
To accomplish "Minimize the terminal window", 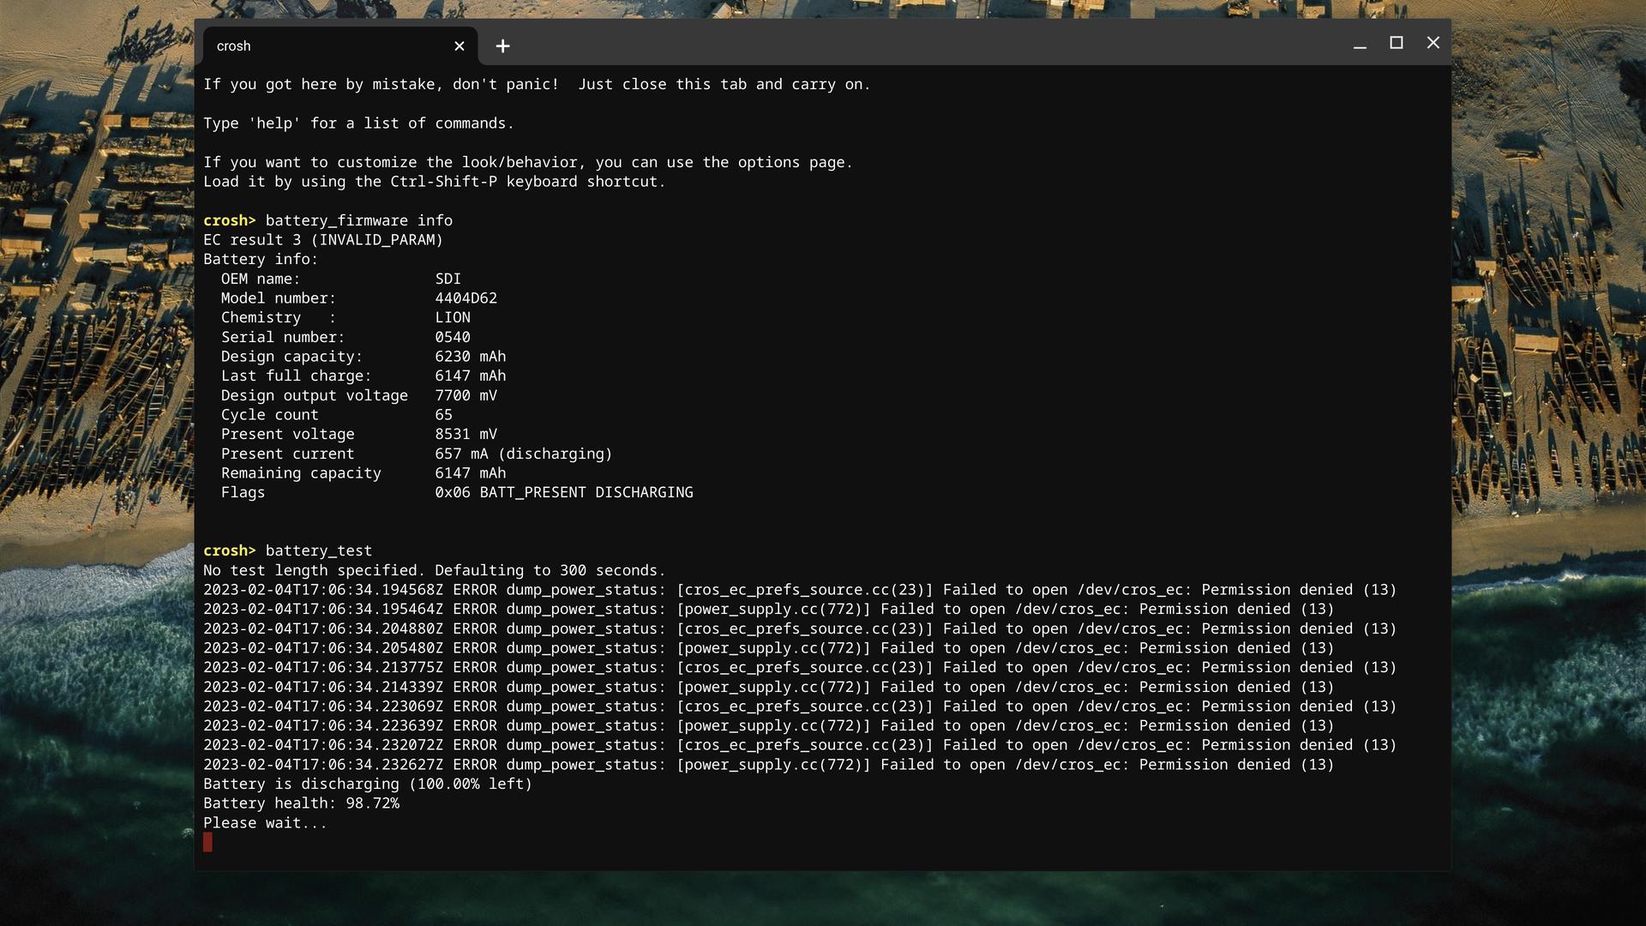I will point(1360,44).
